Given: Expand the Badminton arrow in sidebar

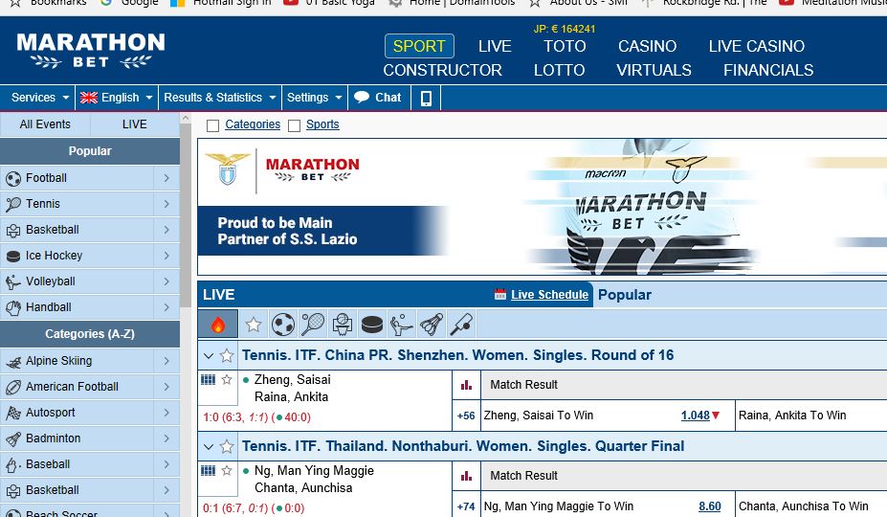Looking at the screenshot, I should (166, 438).
